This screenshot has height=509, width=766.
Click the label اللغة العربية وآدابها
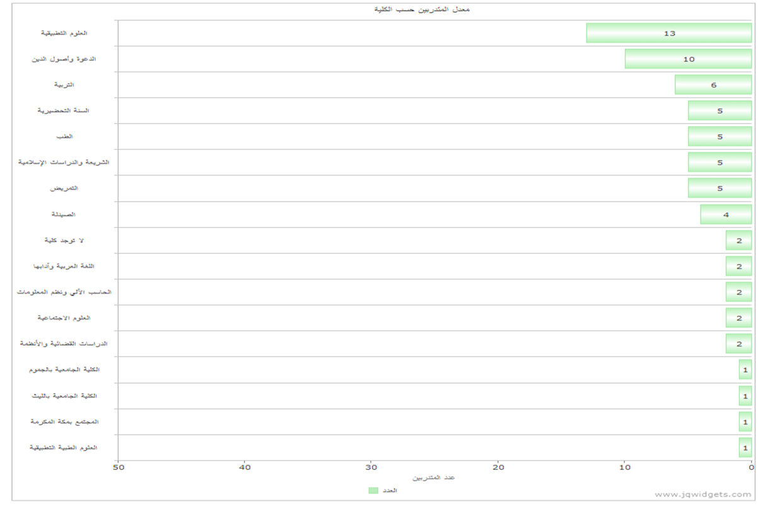click(64, 266)
